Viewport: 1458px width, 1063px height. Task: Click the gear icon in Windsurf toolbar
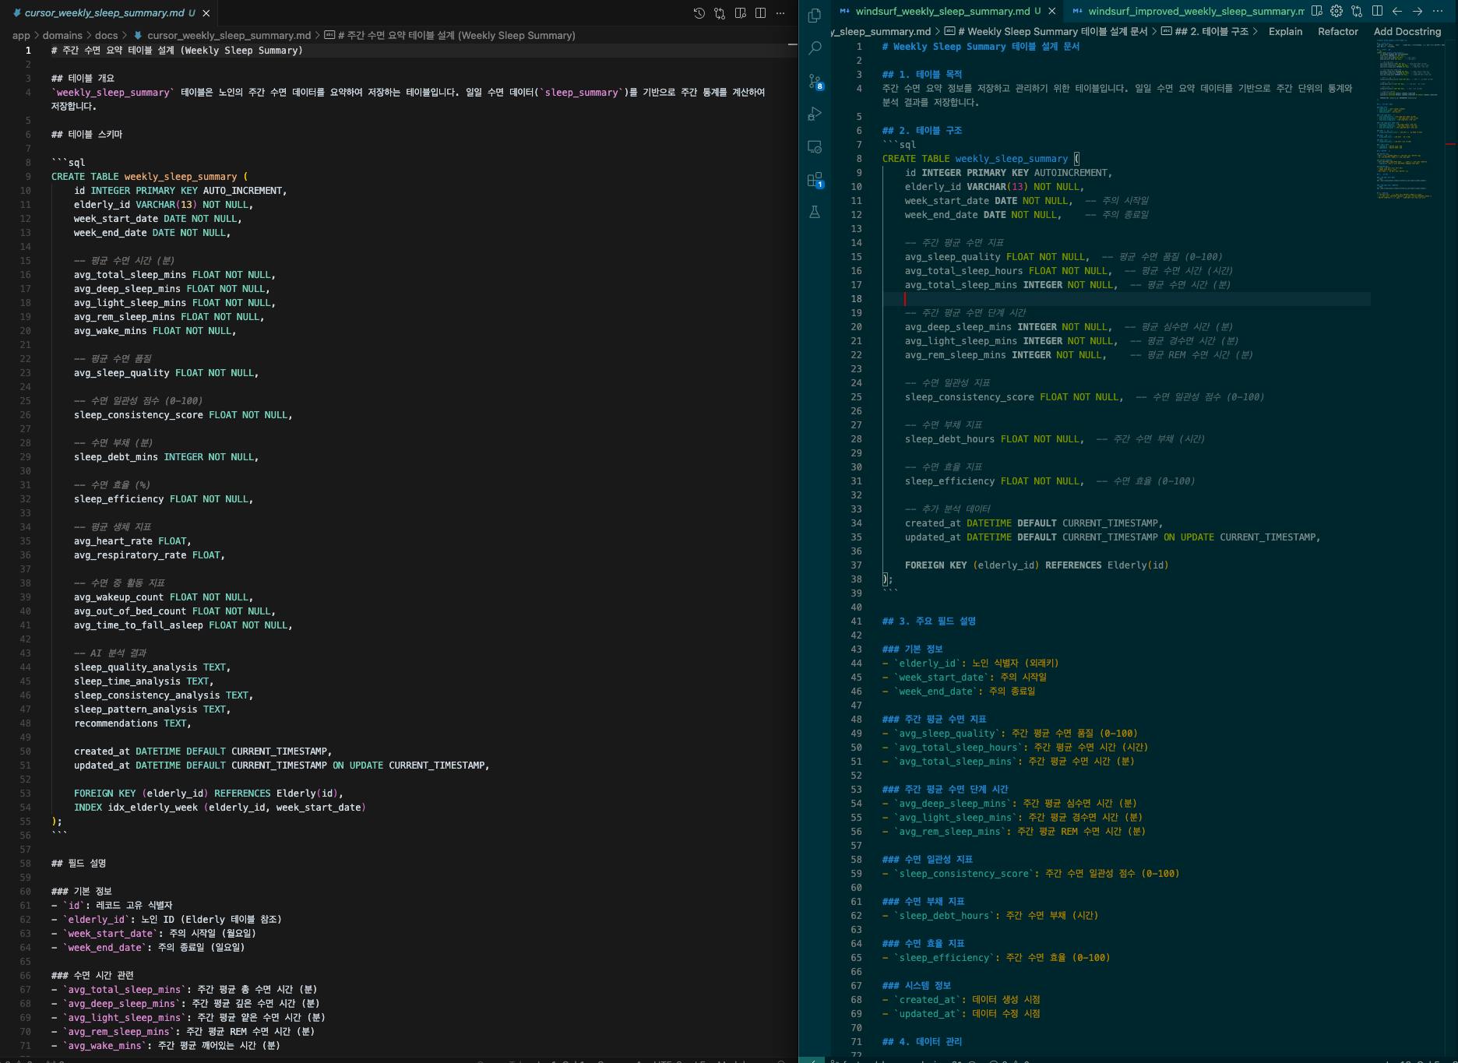click(1336, 11)
